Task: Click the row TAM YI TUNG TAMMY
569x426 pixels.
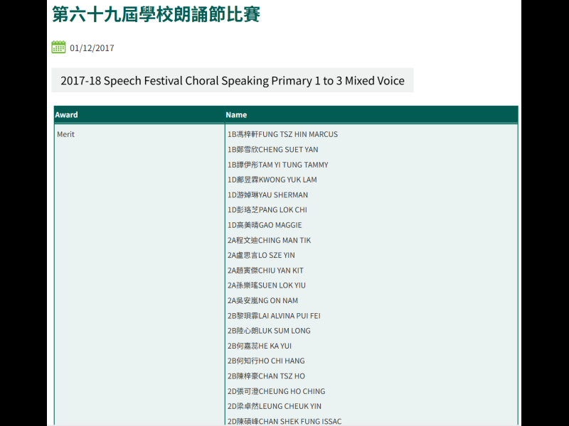Action: point(277,165)
